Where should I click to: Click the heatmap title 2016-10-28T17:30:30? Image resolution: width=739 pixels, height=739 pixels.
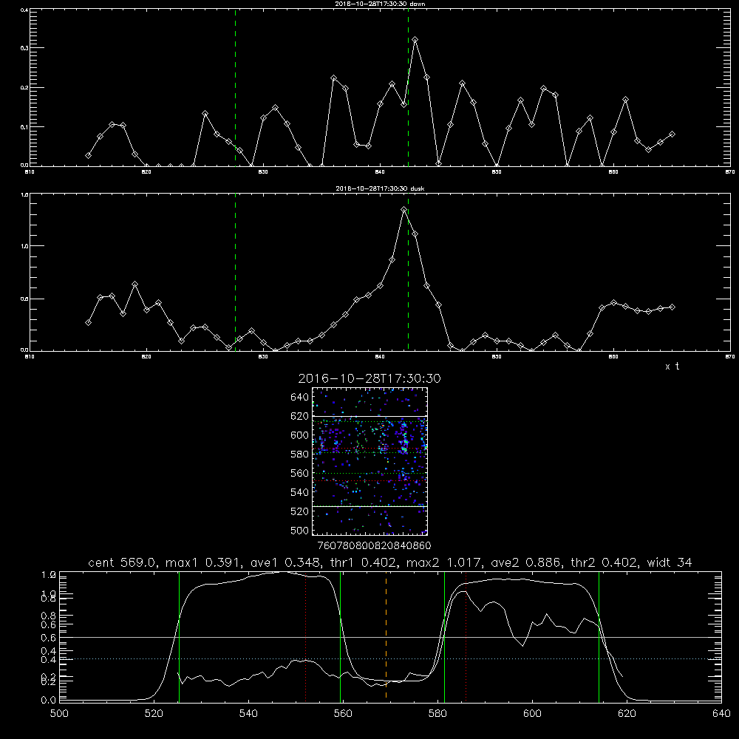coord(369,379)
